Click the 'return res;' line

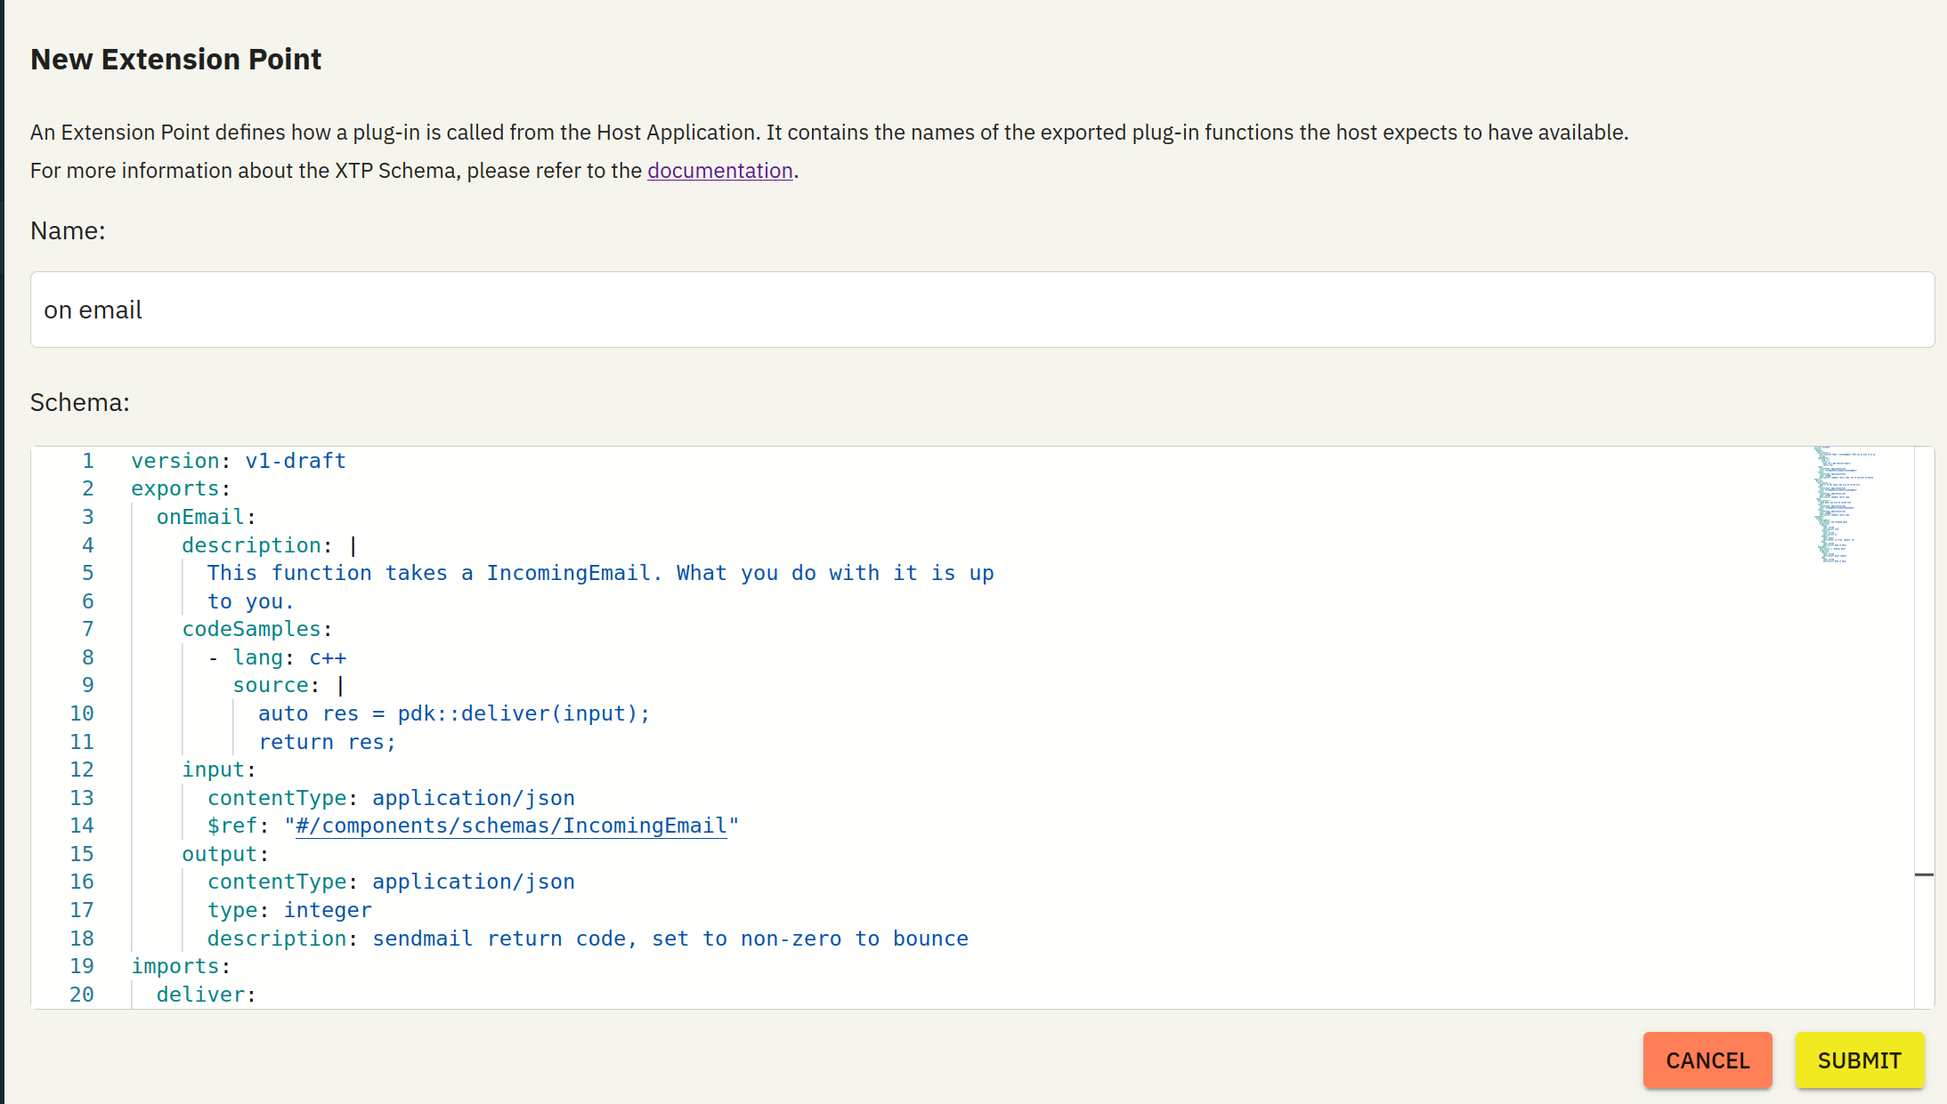[328, 742]
